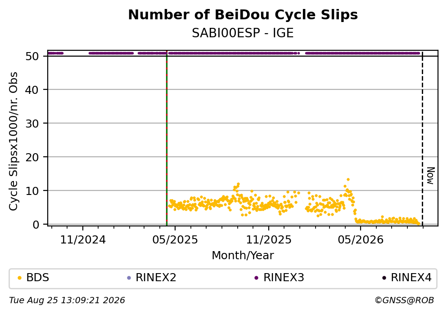Click the yellow BDS legend marker
The image size is (447, 314).
(x=19, y=278)
